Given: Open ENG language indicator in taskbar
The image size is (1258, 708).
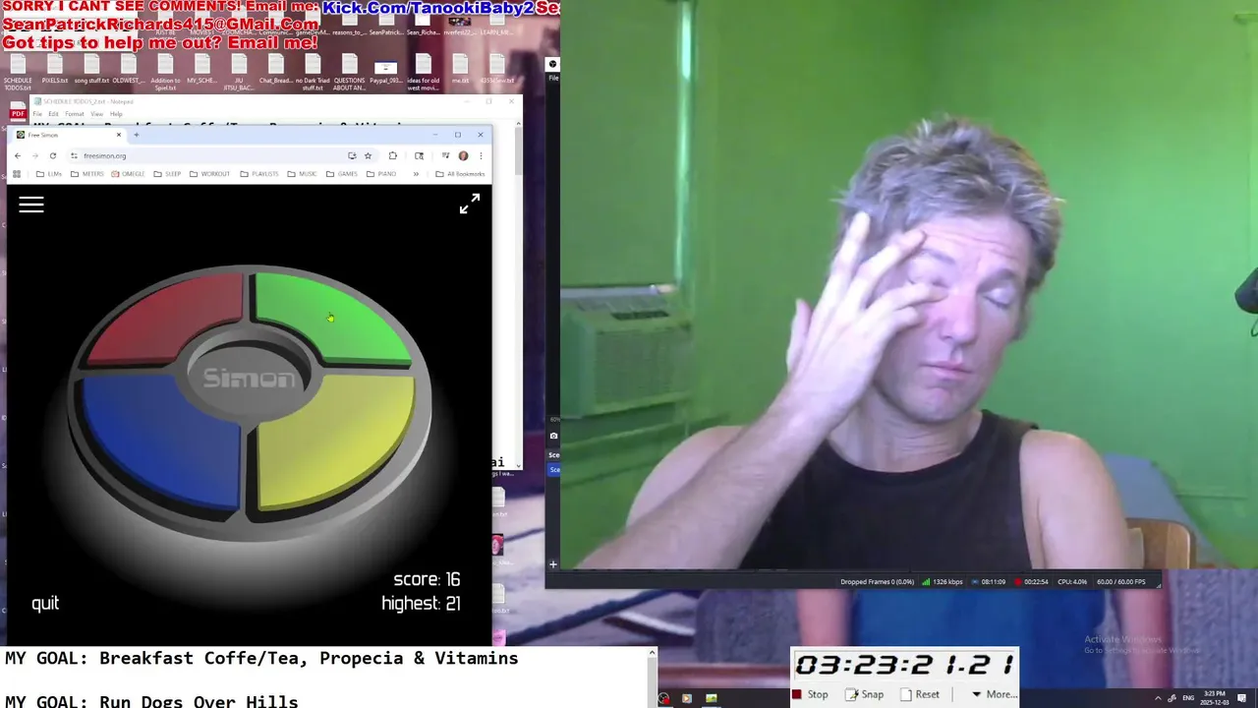Looking at the screenshot, I should 1187,698.
